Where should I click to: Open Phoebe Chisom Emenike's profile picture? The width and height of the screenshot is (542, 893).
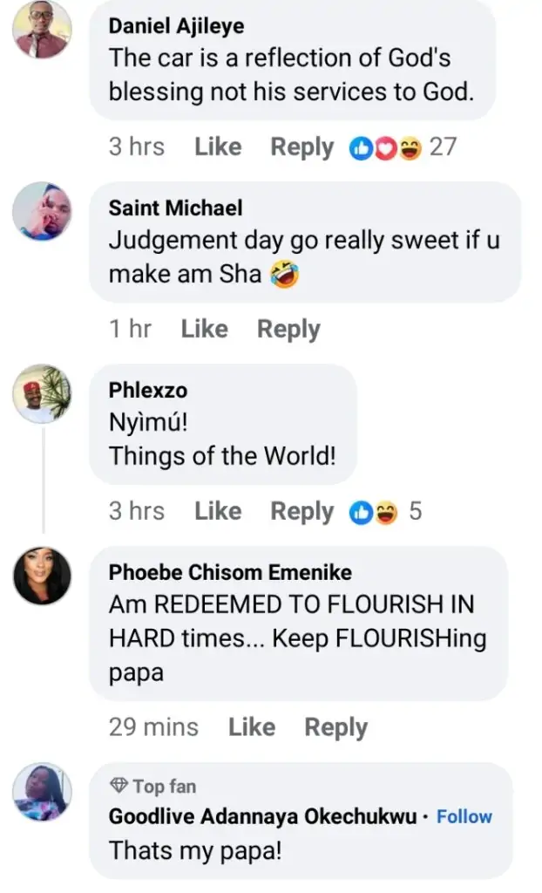(42, 576)
